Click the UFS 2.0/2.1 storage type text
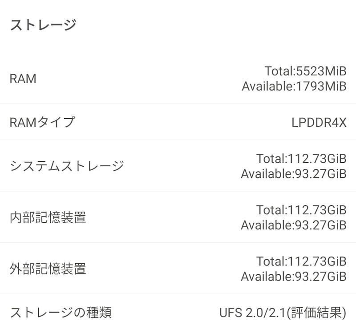Viewport: 356px width, 329px height. tap(252, 313)
